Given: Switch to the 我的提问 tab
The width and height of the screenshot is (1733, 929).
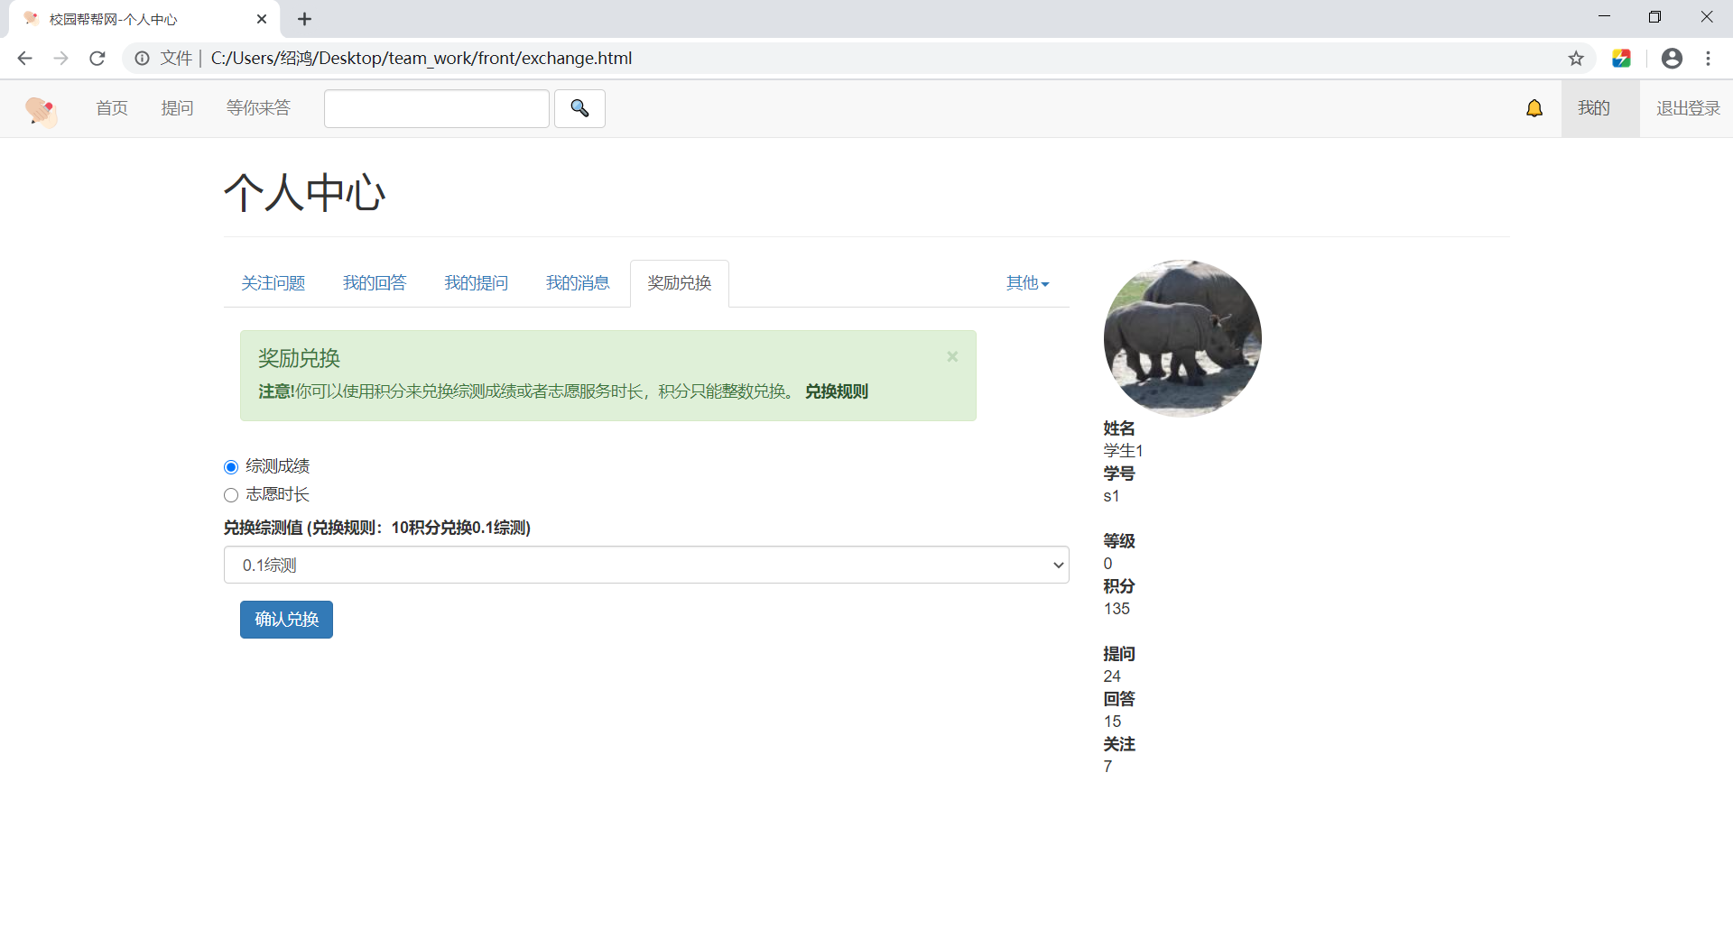Looking at the screenshot, I should coord(477,283).
